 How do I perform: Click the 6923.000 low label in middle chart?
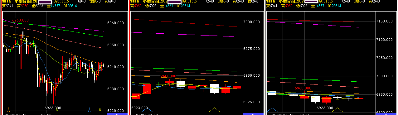point(139,108)
